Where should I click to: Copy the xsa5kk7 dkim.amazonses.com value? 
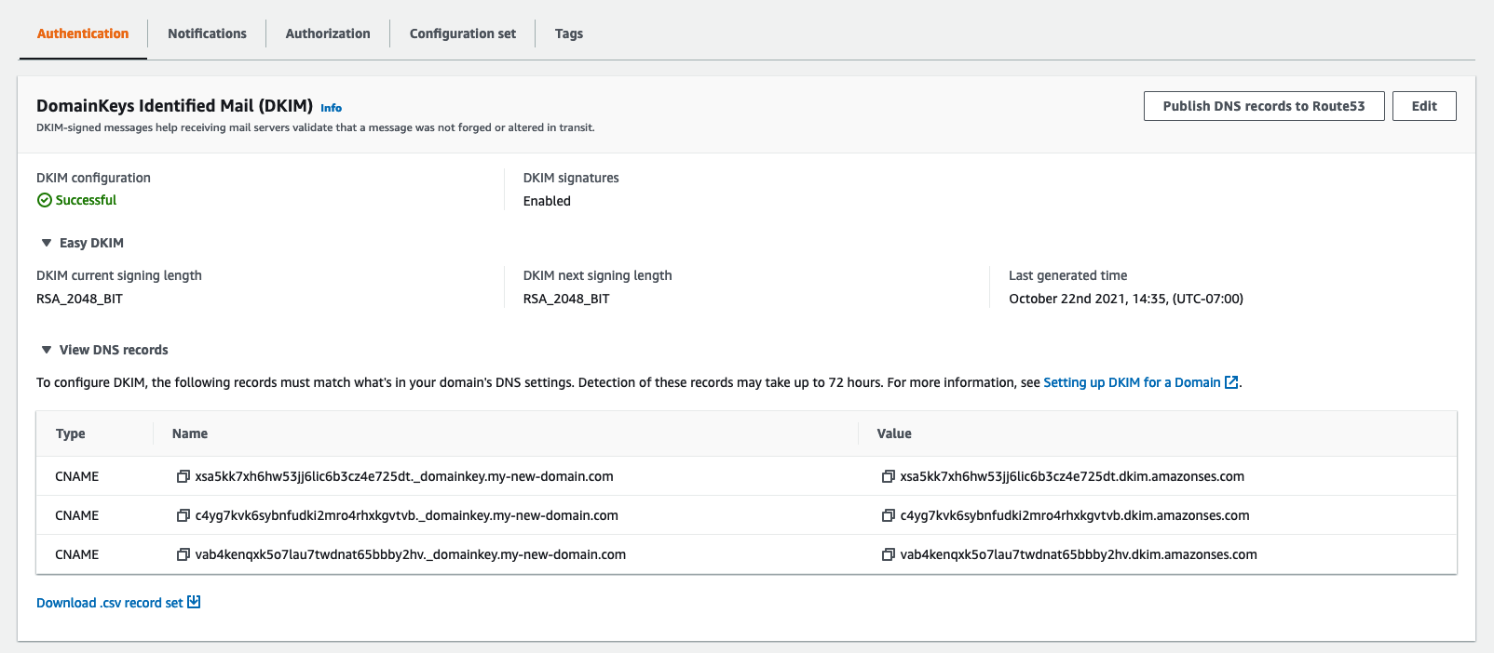pyautogui.click(x=889, y=476)
